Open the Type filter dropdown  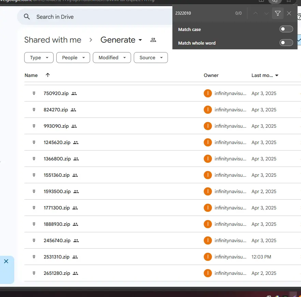(x=39, y=58)
